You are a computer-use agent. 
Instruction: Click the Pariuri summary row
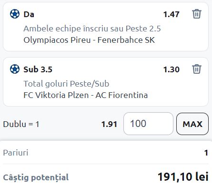(106, 153)
